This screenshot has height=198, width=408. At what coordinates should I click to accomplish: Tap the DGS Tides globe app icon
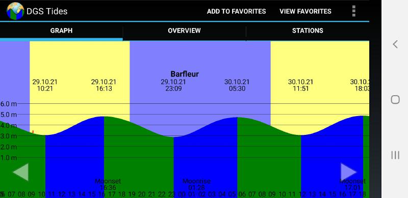pyautogui.click(x=15, y=11)
